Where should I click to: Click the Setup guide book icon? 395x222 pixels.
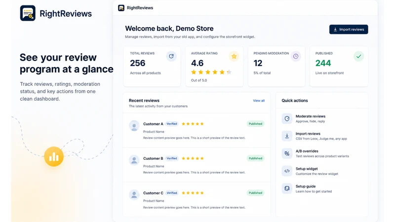(287, 188)
